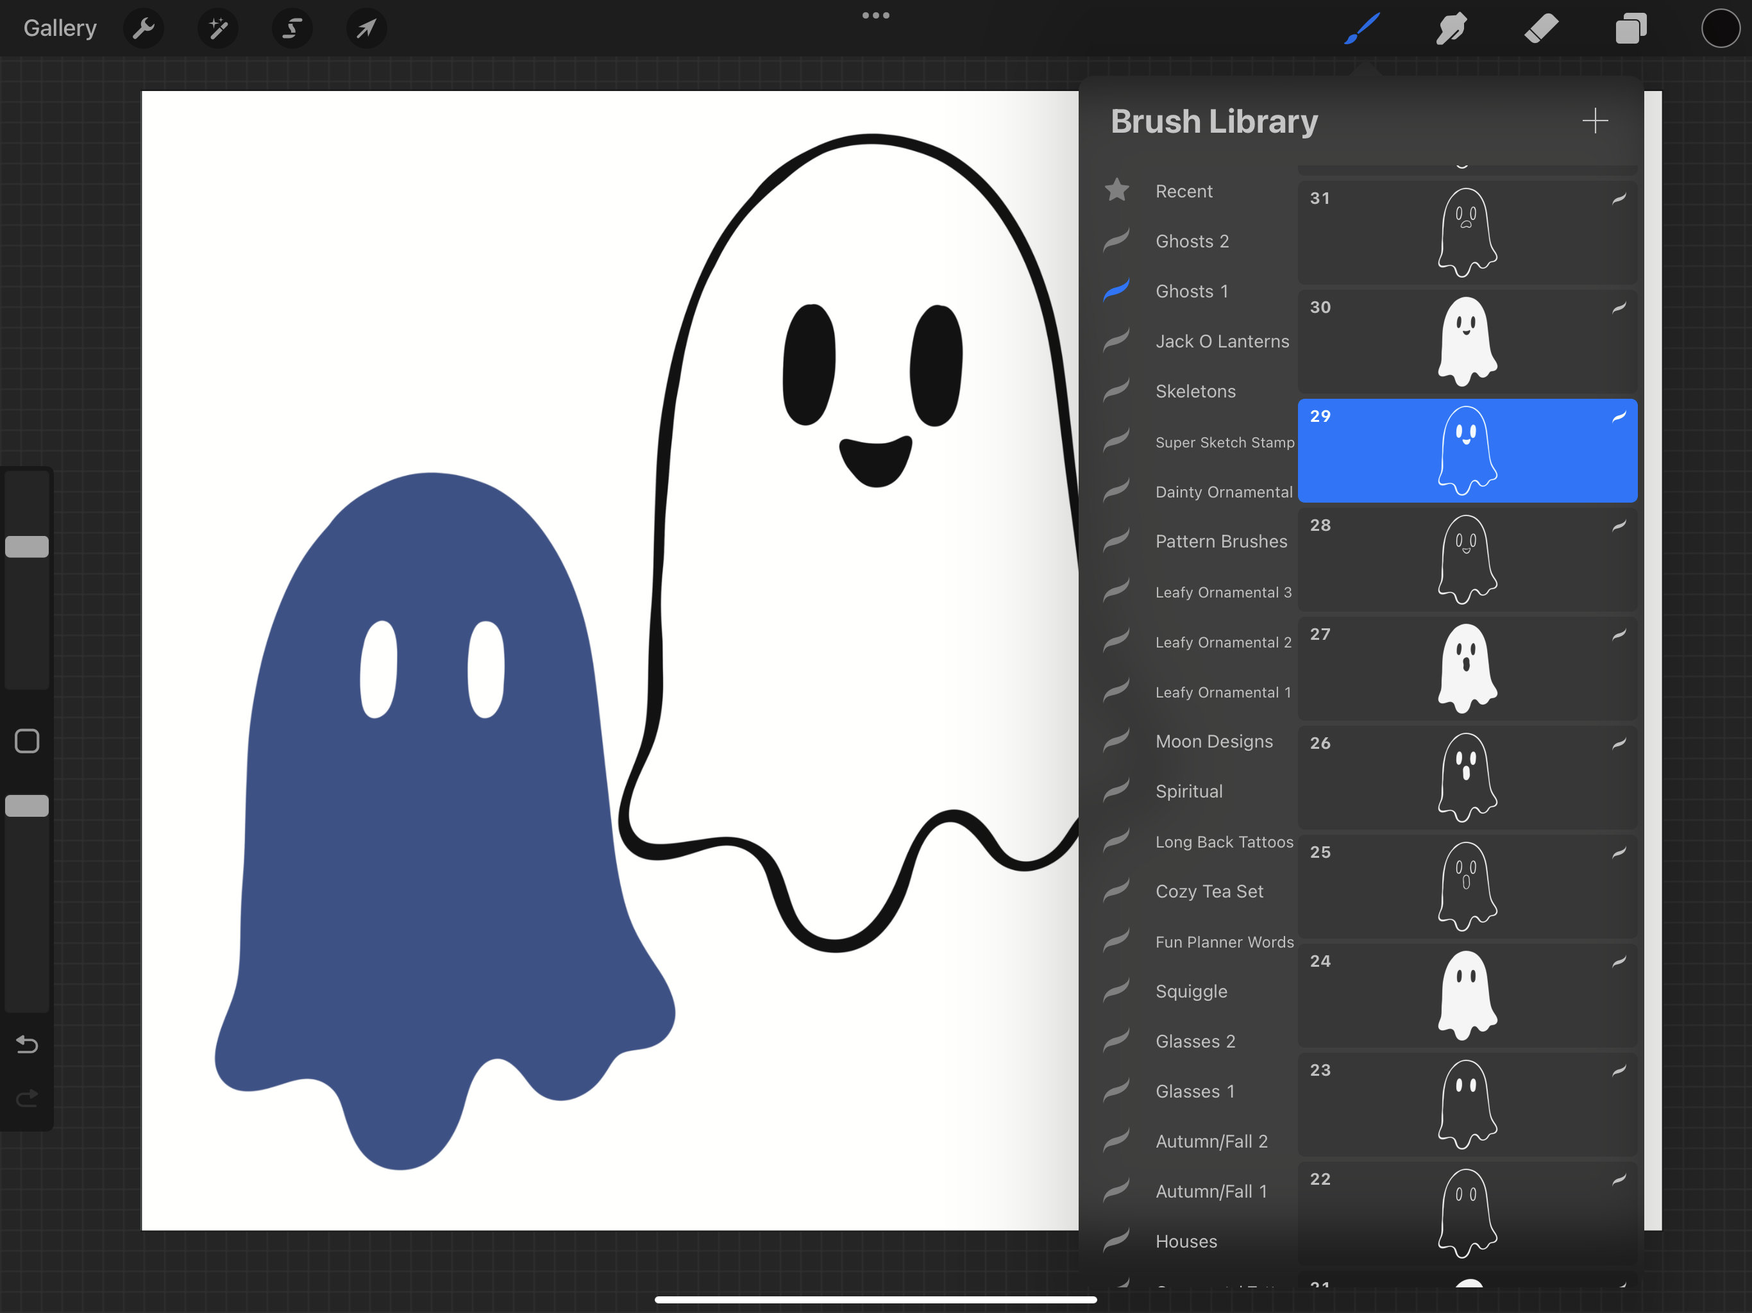Open the Spiritual brush collection
The width and height of the screenshot is (1752, 1313).
(1189, 790)
